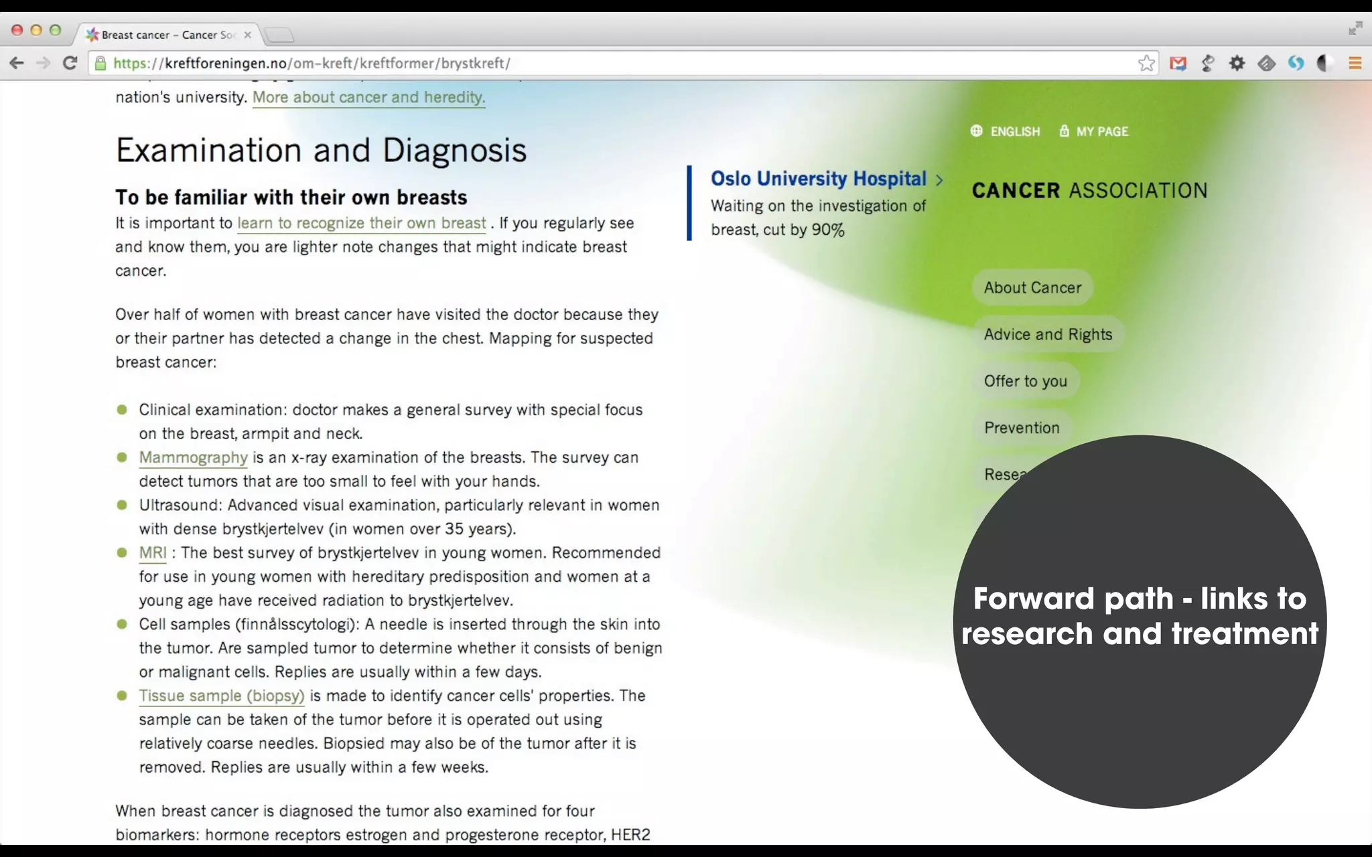Click the extension icon right of Gmail
The height and width of the screenshot is (857, 1372).
pyautogui.click(x=1208, y=64)
